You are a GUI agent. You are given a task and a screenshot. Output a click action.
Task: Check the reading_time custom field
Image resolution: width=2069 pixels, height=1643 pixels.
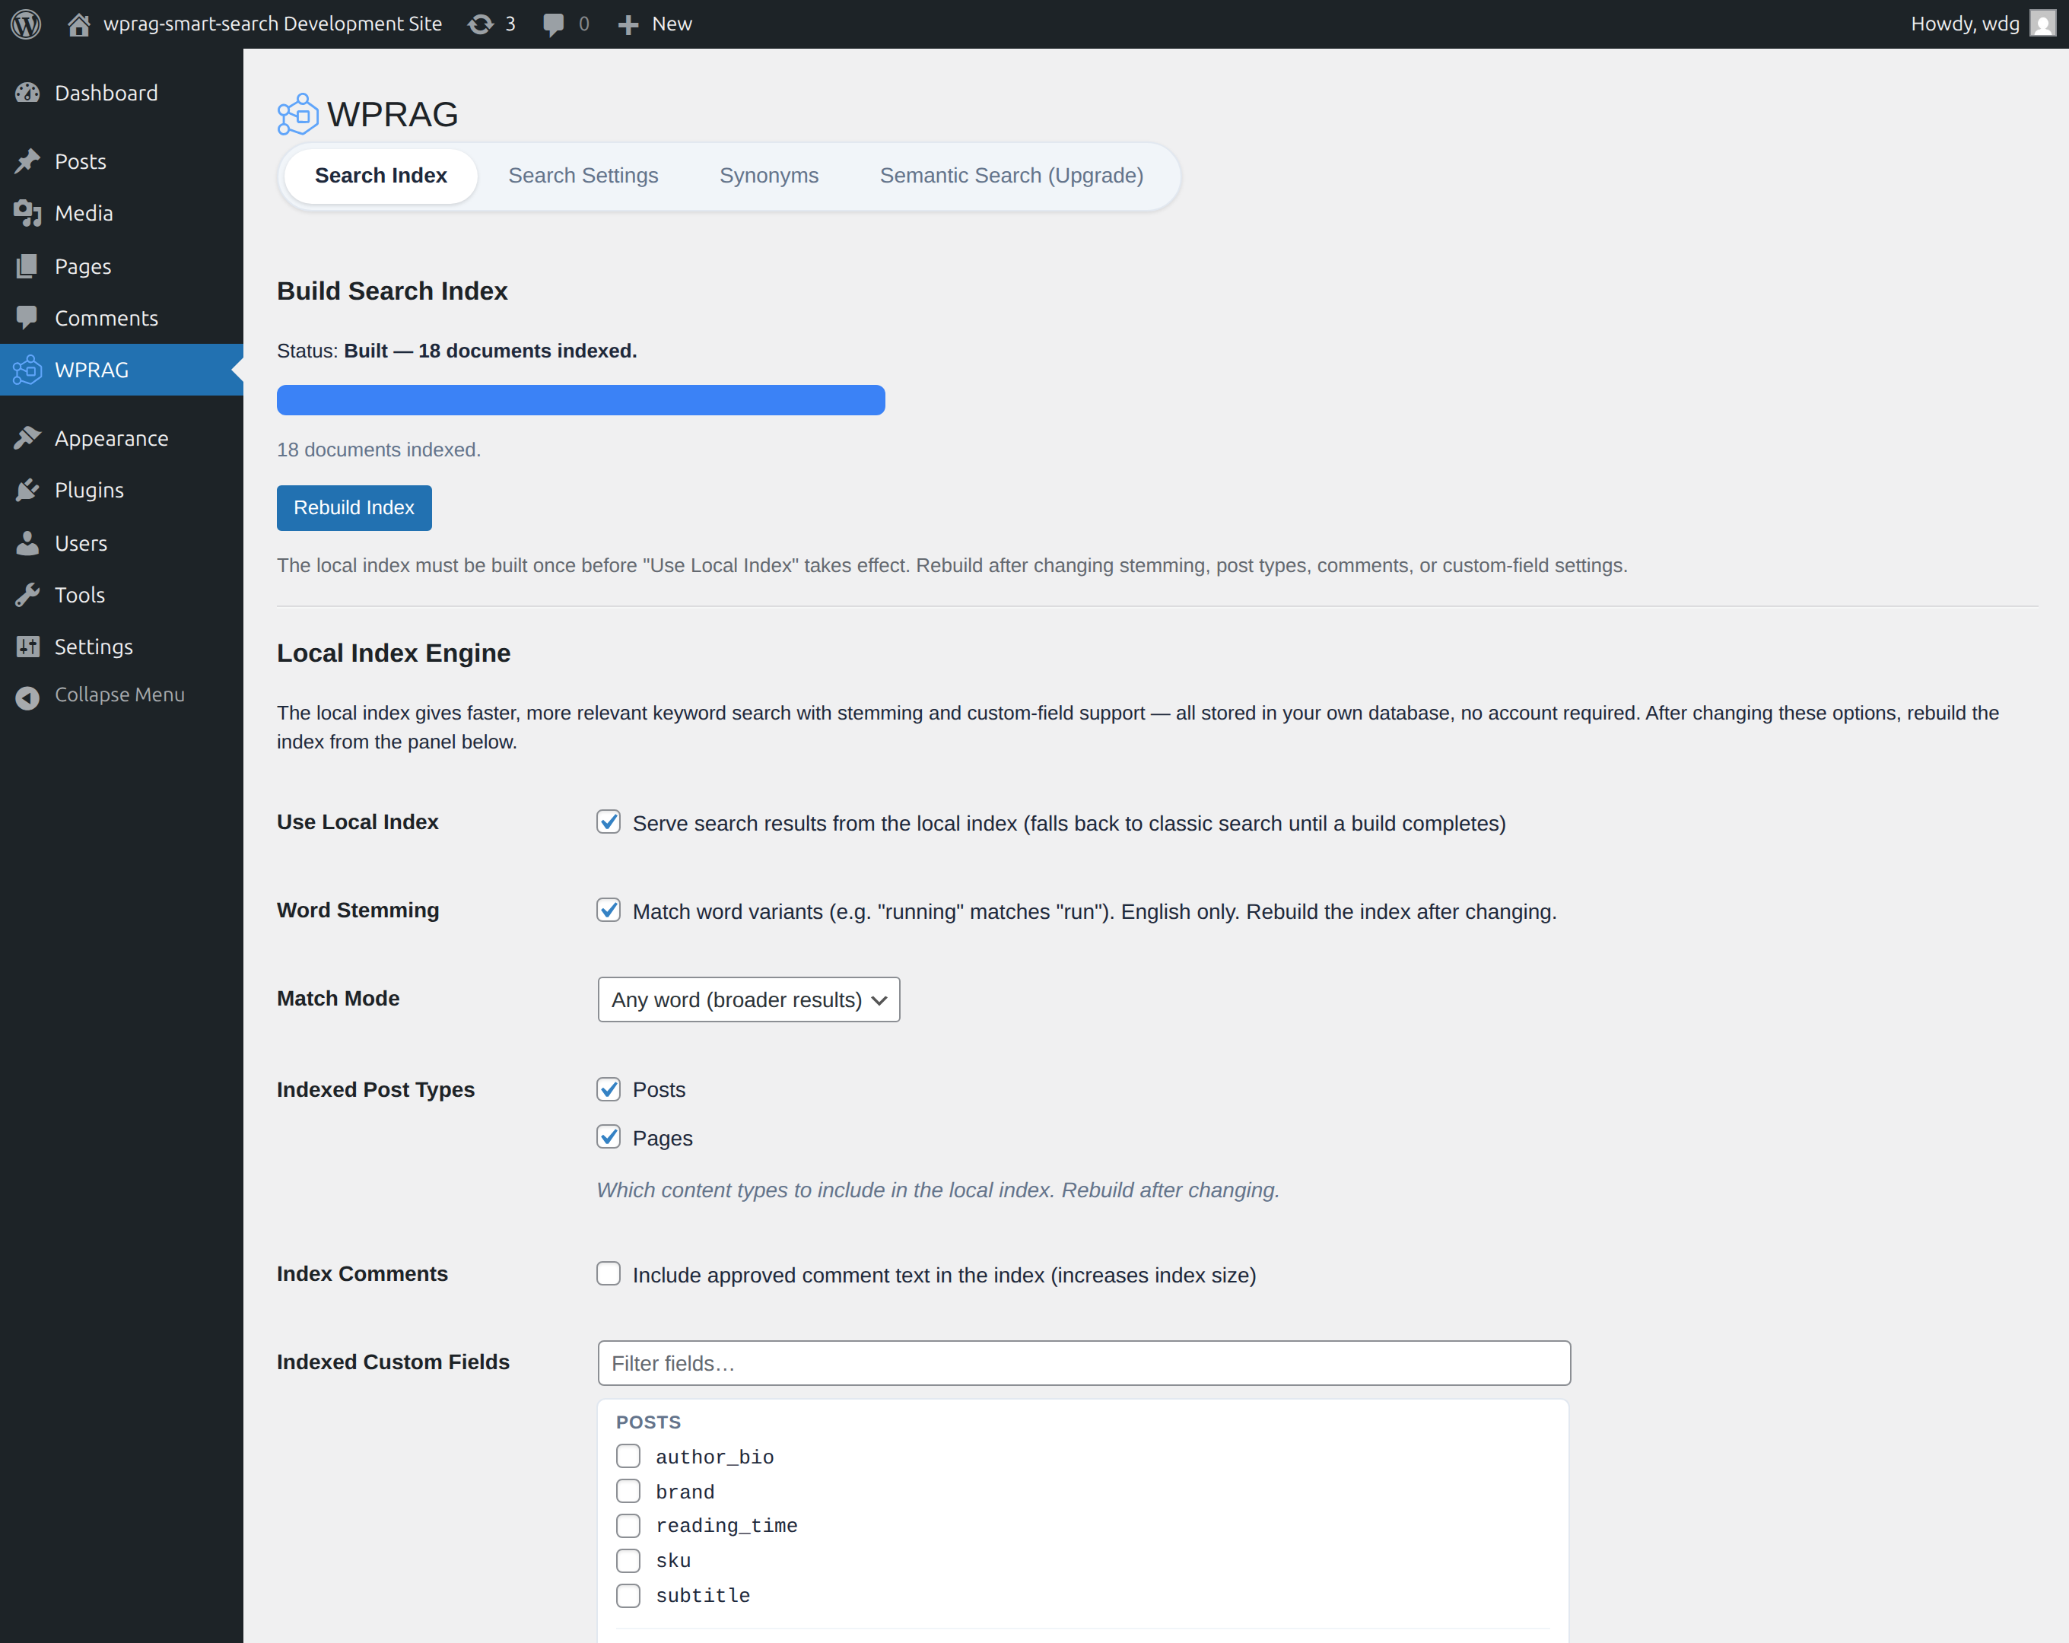pos(628,1526)
